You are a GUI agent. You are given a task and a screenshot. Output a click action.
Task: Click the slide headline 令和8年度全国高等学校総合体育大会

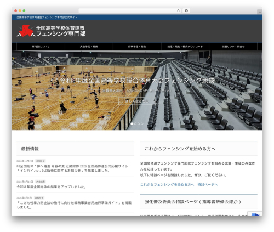pyautogui.click(x=137, y=80)
